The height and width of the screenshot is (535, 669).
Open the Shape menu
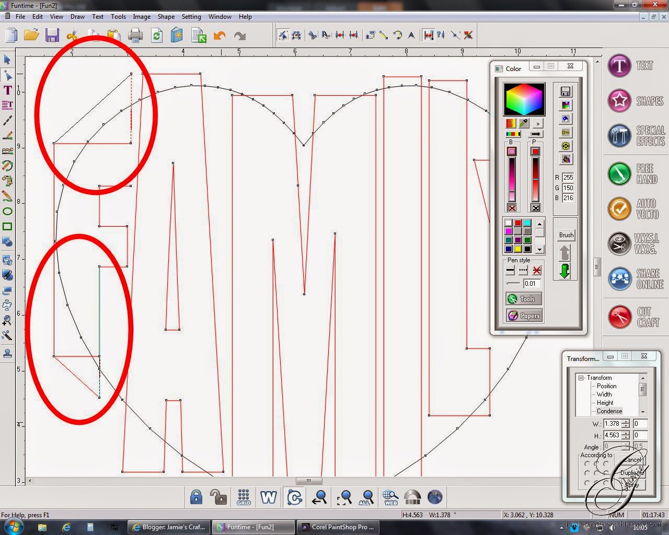click(166, 16)
